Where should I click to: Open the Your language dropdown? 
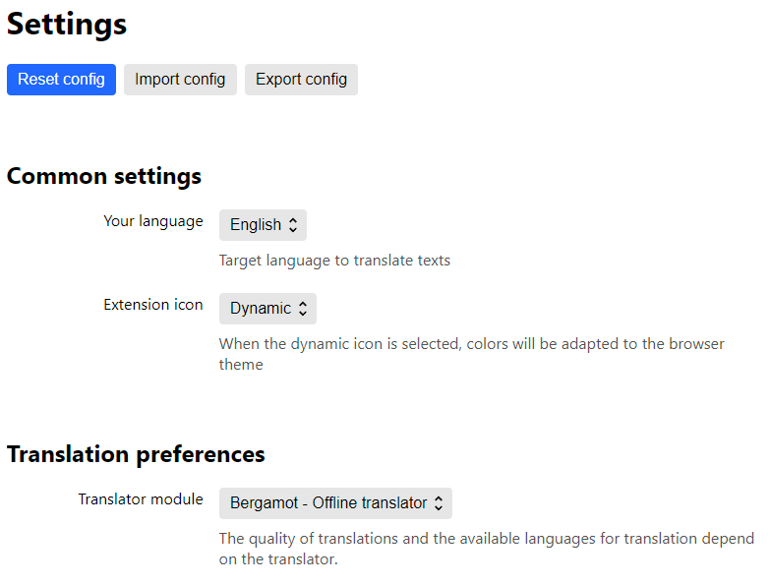coord(263,225)
